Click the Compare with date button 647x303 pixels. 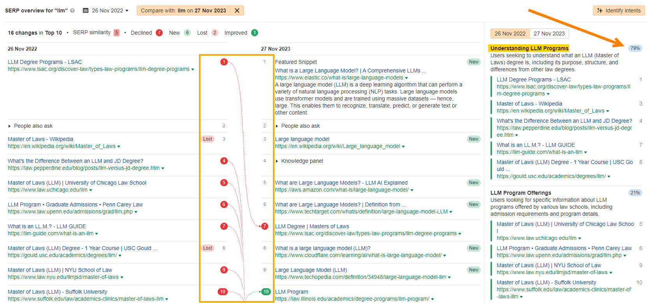point(183,11)
